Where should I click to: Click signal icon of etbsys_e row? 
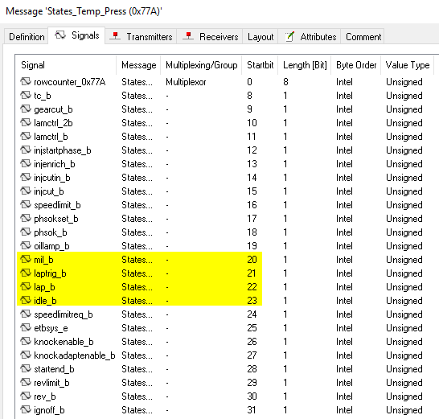[x=26, y=328]
